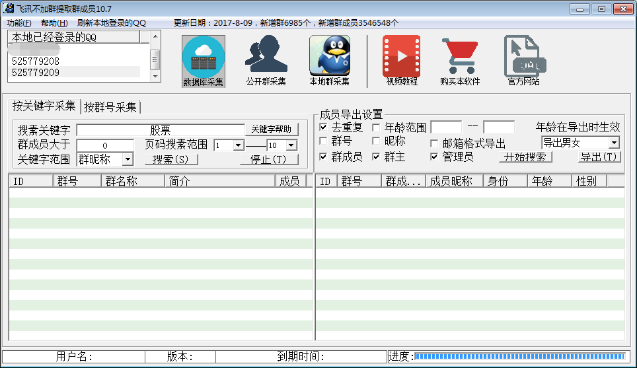Image resolution: width=637 pixels, height=368 pixels.
Task: Click 刷新本地登录的QQ menu item
Action: 111,23
